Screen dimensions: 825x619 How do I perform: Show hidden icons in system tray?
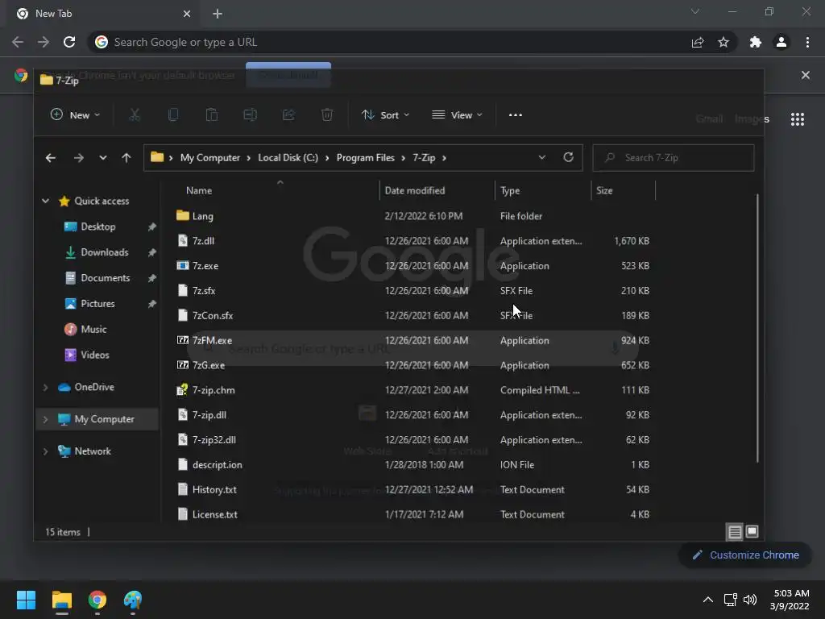pos(708,600)
